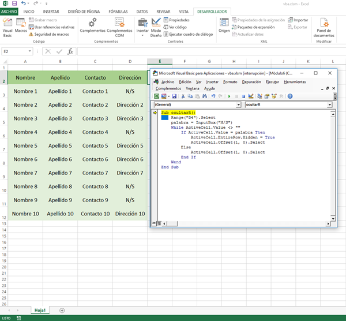Open the ocultarR procedure dropdown
This screenshot has height=321, width=346.
pyautogui.click(x=329, y=105)
